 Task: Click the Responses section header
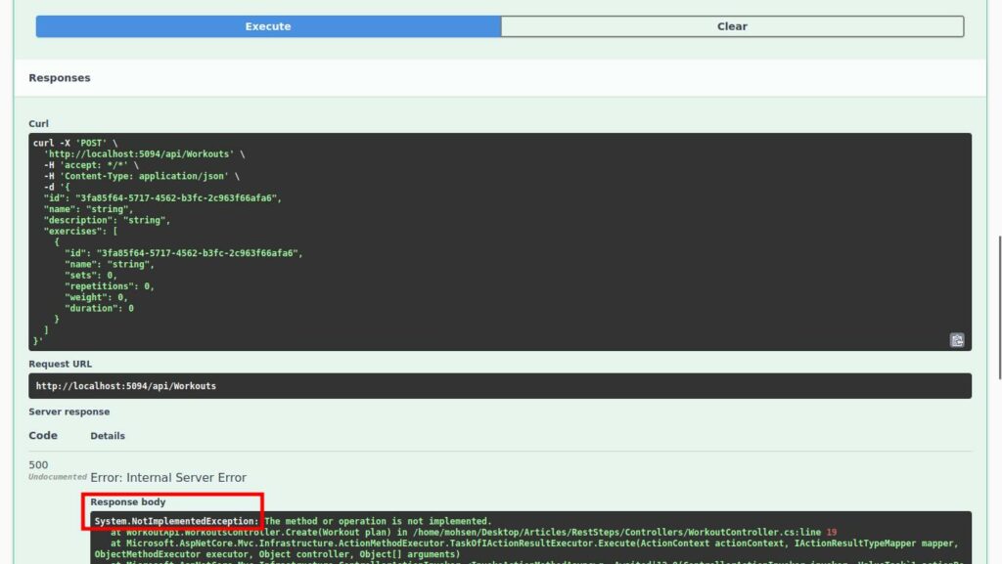[60, 78]
